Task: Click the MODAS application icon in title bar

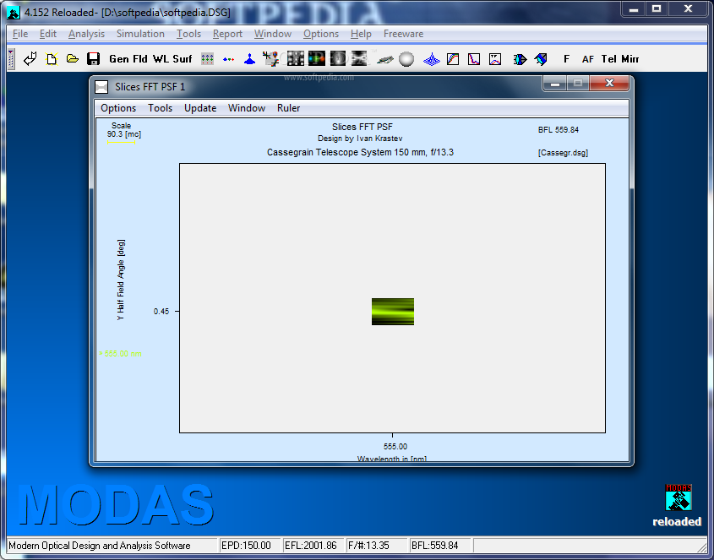Action: click(x=14, y=13)
